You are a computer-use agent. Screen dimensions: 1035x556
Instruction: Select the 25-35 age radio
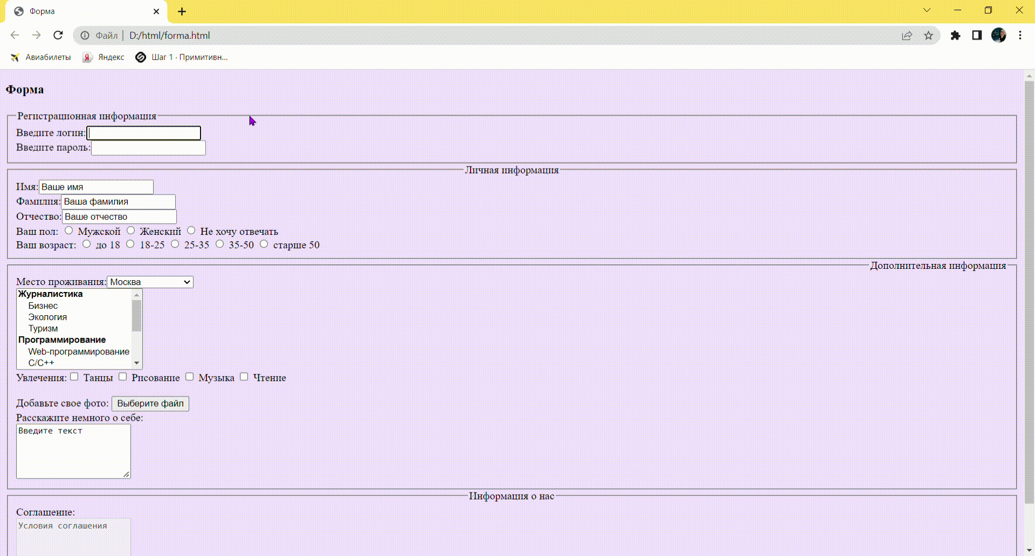coord(175,244)
